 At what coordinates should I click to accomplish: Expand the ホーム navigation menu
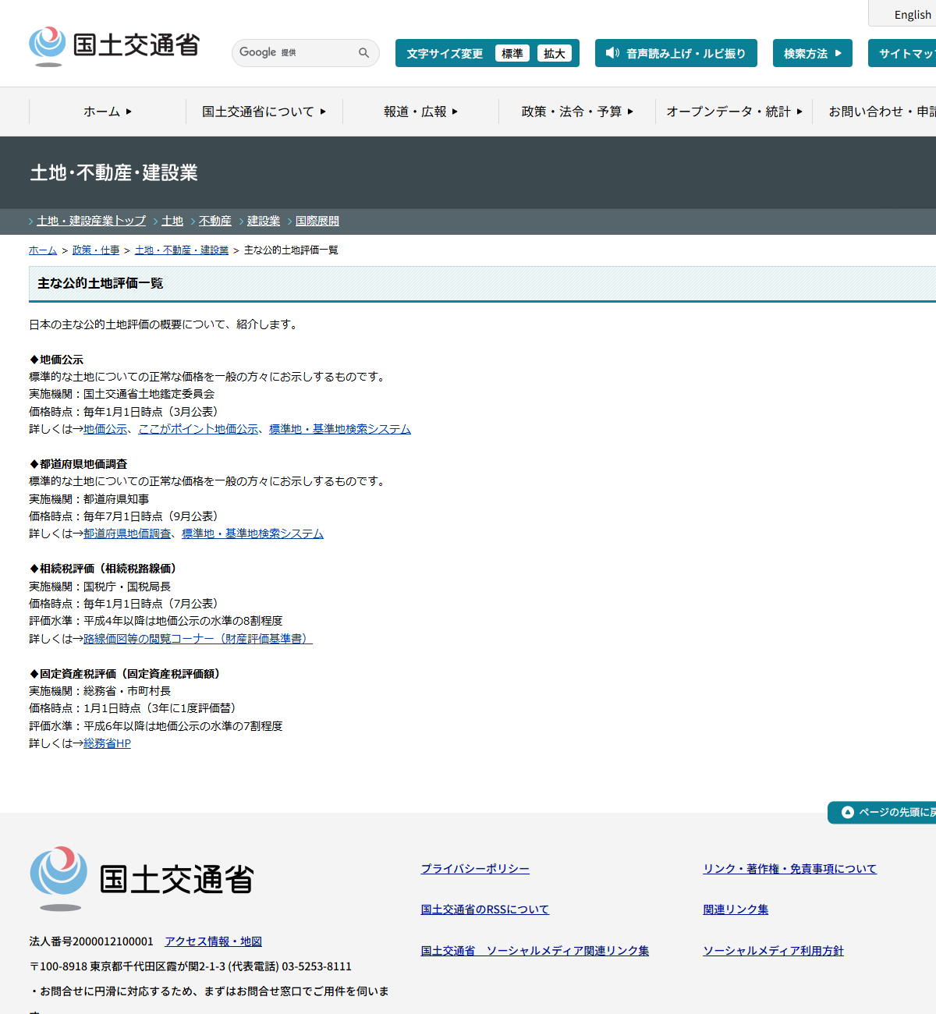click(108, 112)
